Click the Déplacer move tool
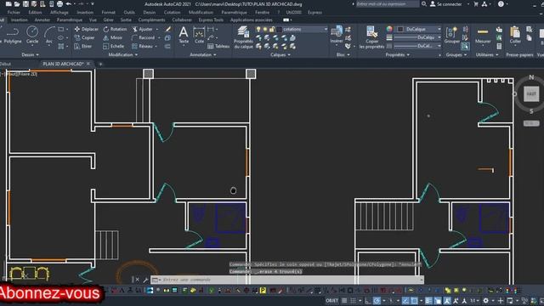This screenshot has height=306, width=544. point(87,29)
